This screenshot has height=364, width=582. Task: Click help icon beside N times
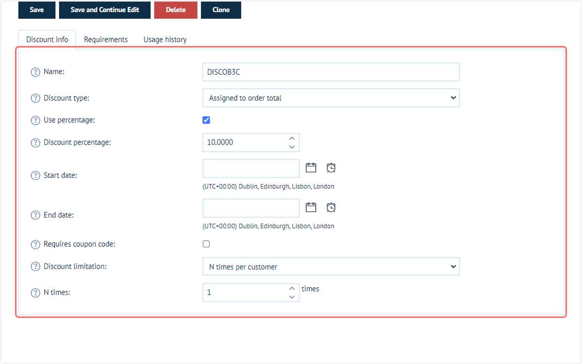[35, 293]
